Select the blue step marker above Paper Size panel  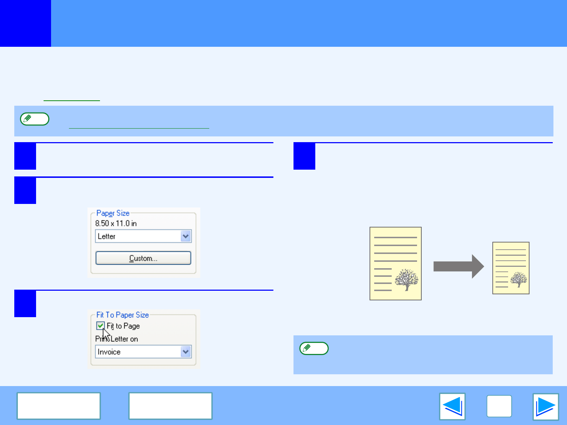[25, 190]
